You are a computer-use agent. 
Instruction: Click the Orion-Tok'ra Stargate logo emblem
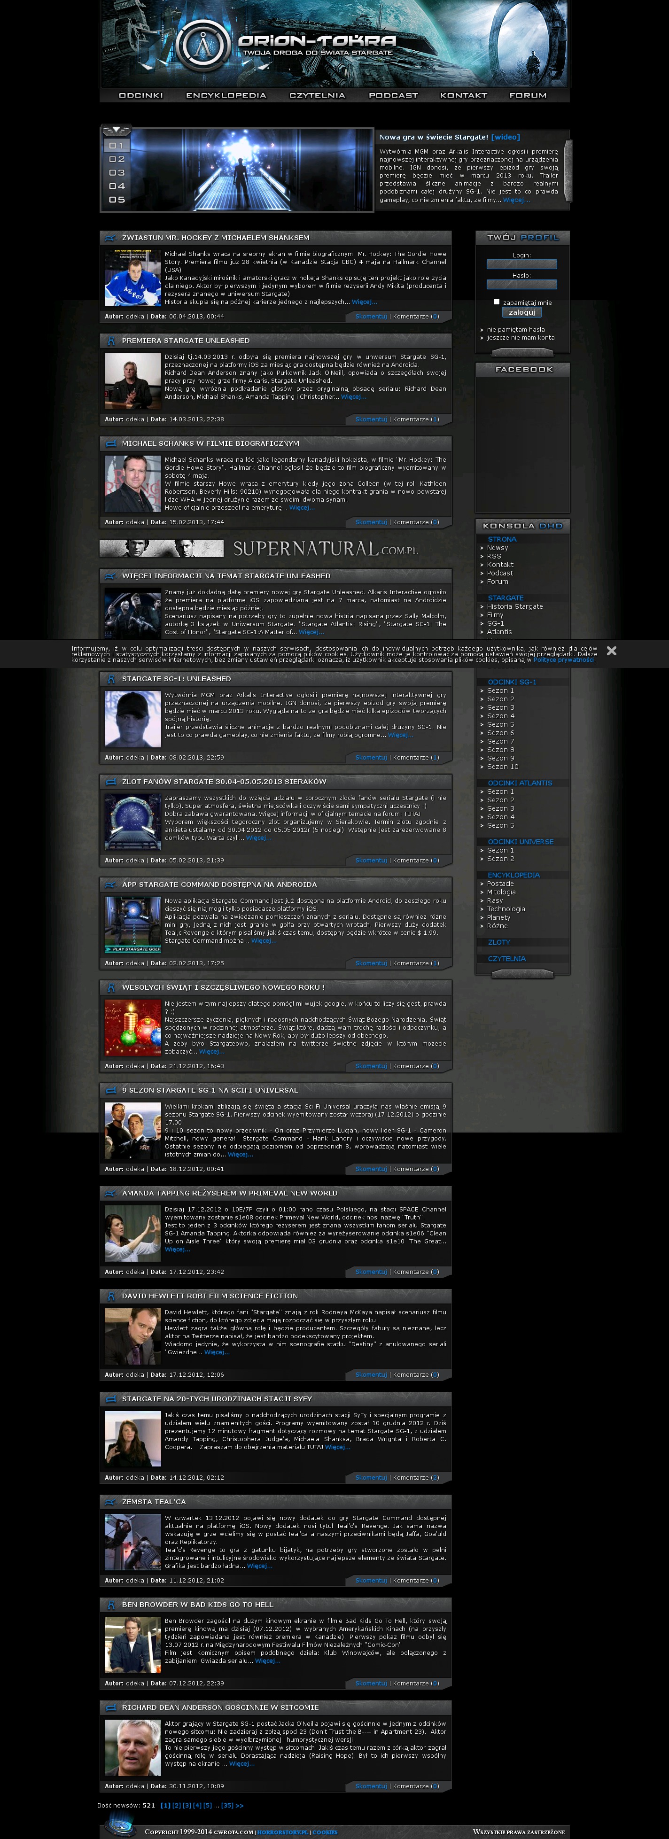click(x=203, y=45)
